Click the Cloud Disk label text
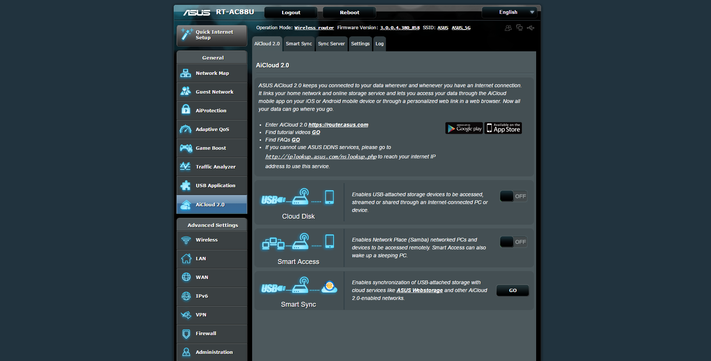Image resolution: width=711 pixels, height=361 pixels. pos(298,216)
